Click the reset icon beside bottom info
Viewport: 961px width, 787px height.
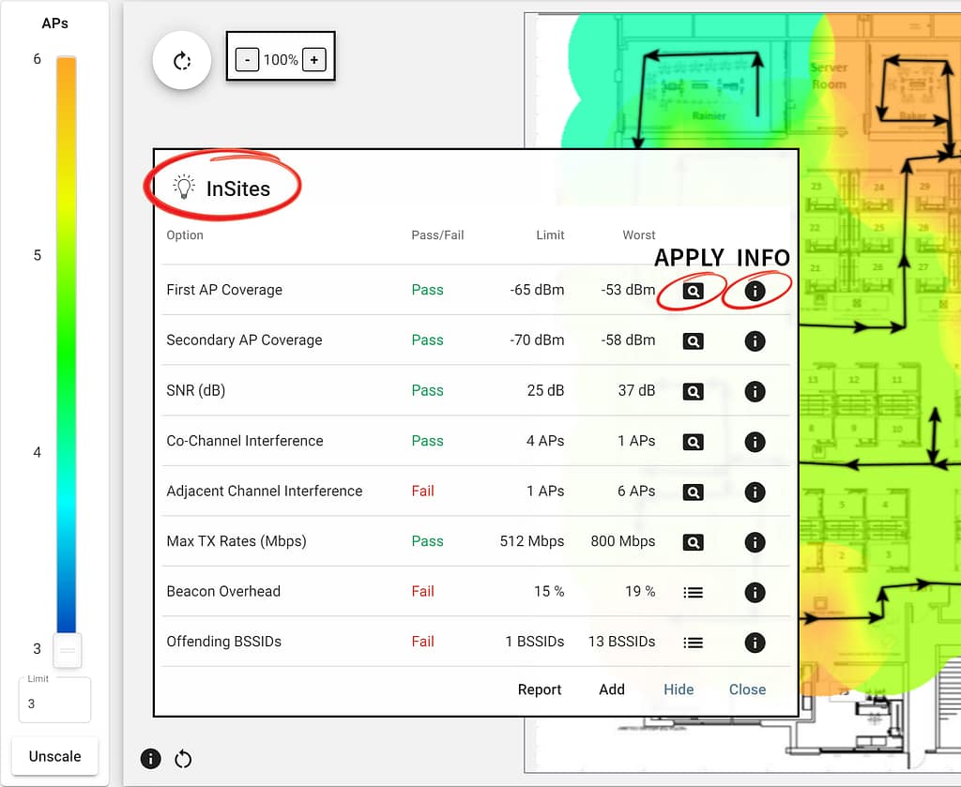pos(183,759)
